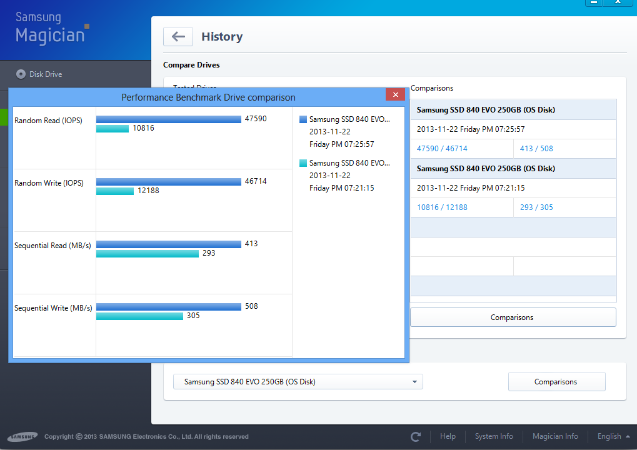Click the 293 Sequential Read teal bar
This screenshot has width=637, height=450.
click(x=148, y=254)
